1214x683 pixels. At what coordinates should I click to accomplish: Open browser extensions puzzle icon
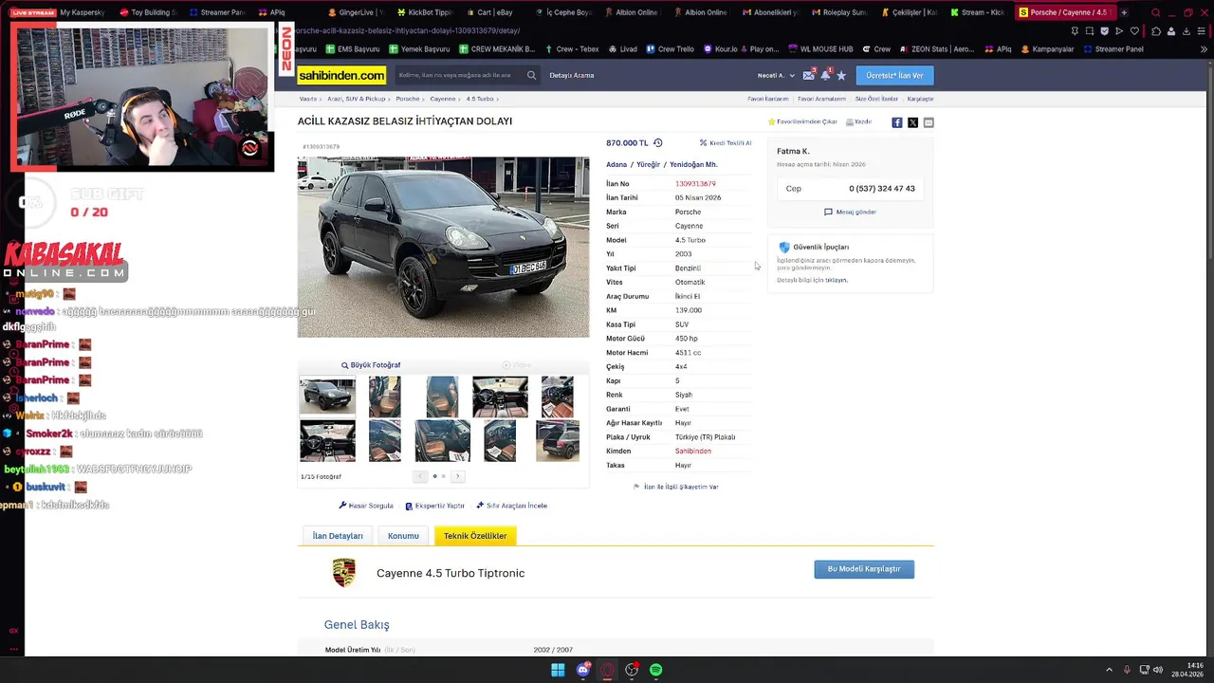(1156, 30)
